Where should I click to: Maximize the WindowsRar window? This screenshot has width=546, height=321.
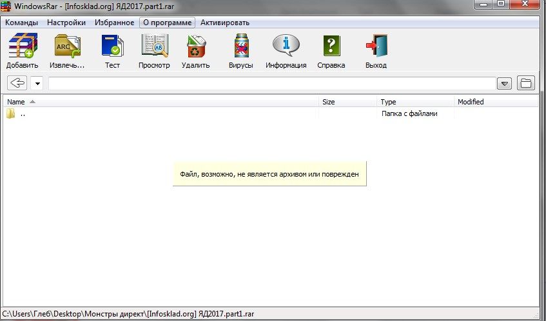(x=501, y=4)
